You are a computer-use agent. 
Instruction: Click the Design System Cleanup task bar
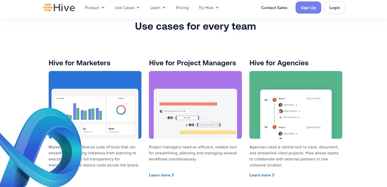176,111
